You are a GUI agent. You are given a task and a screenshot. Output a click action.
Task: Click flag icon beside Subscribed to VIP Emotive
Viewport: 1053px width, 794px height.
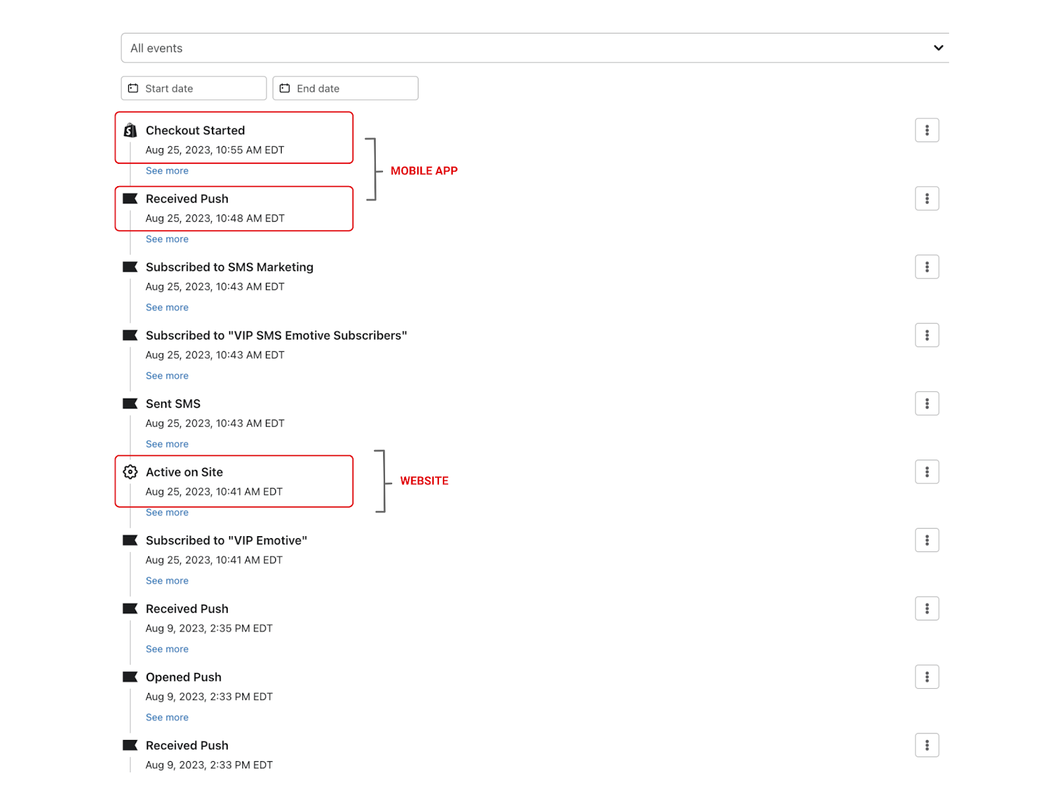point(130,540)
